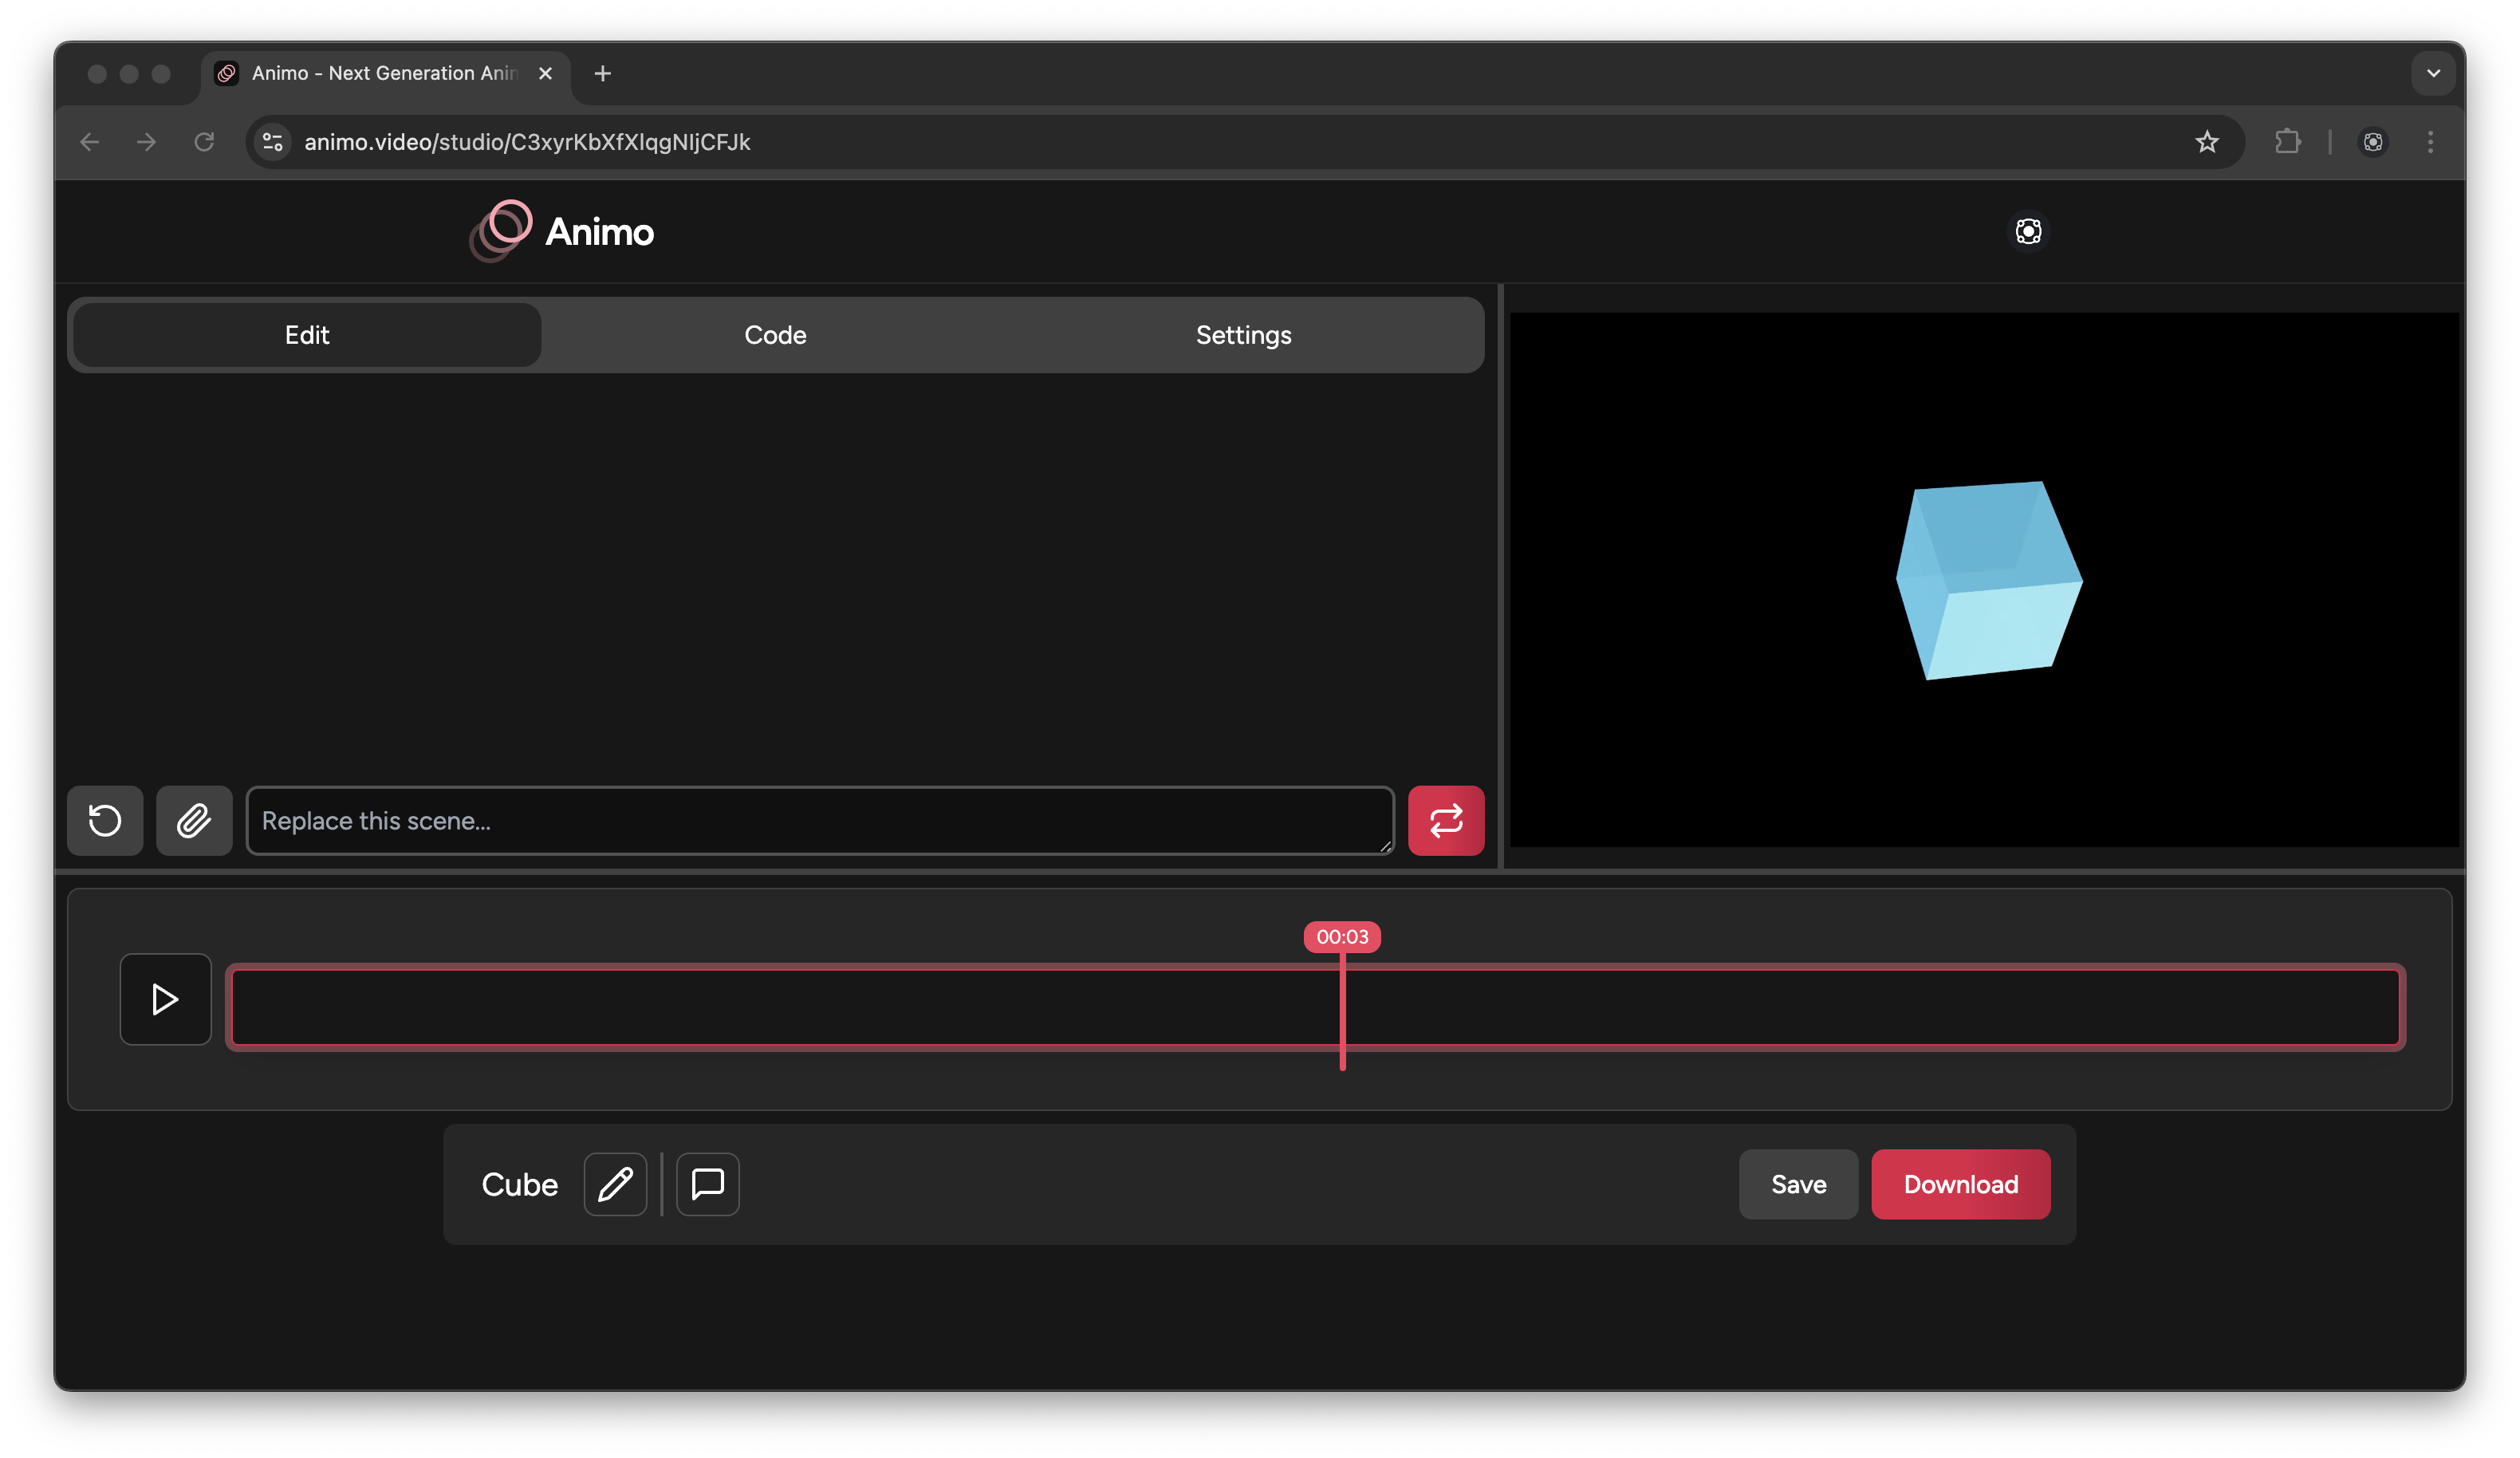Go forward in browser history
Screen dimensions: 2520x1458
(147, 142)
